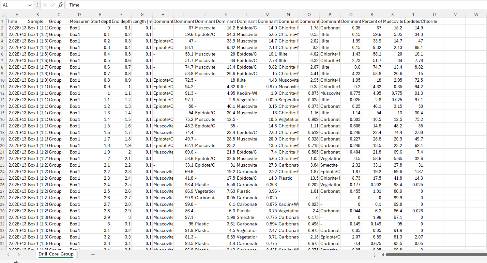
Task: Select row 12 header
Action: point(3,93)
